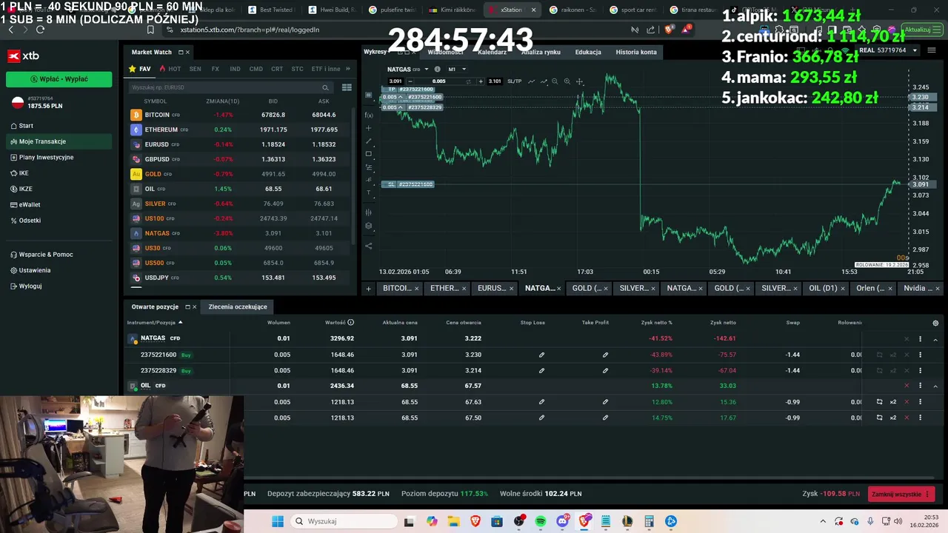Click the Wpłać - Wypłać button

click(x=59, y=78)
